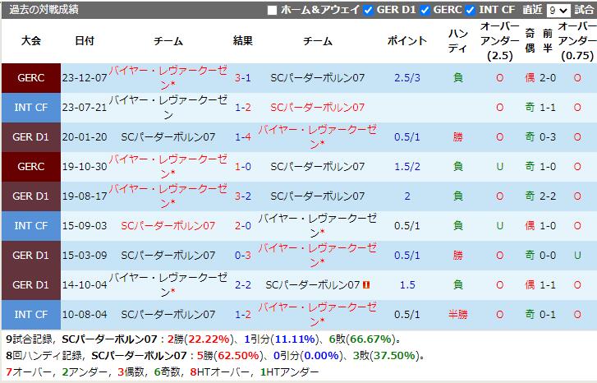
Task: Click the 2.5/3 point value in the first row
Action: click(x=406, y=78)
